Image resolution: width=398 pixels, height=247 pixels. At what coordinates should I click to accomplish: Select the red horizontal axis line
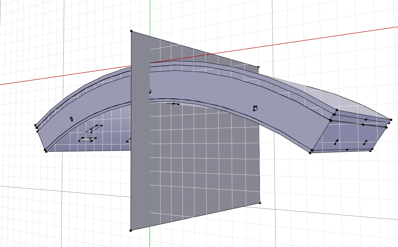[304, 40]
